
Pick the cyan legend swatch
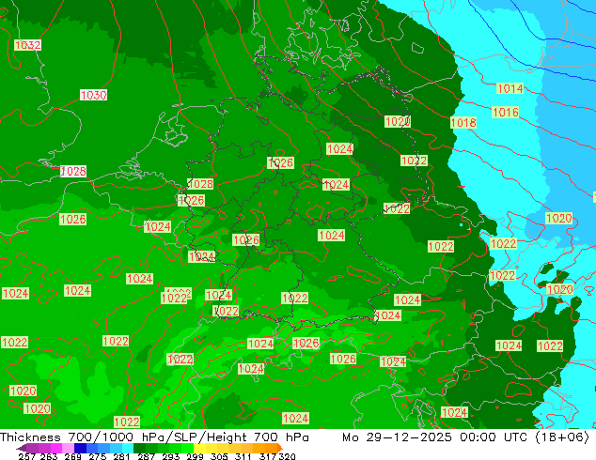[128, 448]
